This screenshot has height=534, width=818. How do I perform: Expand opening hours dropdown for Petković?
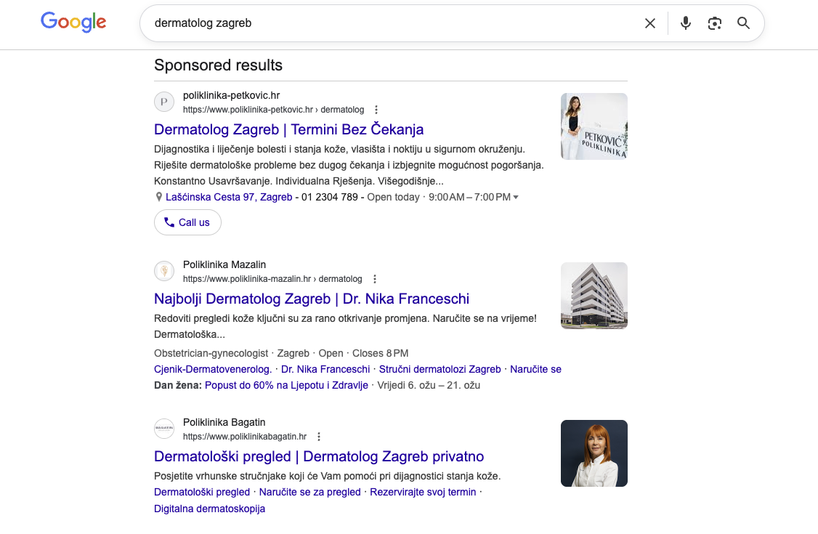(516, 198)
